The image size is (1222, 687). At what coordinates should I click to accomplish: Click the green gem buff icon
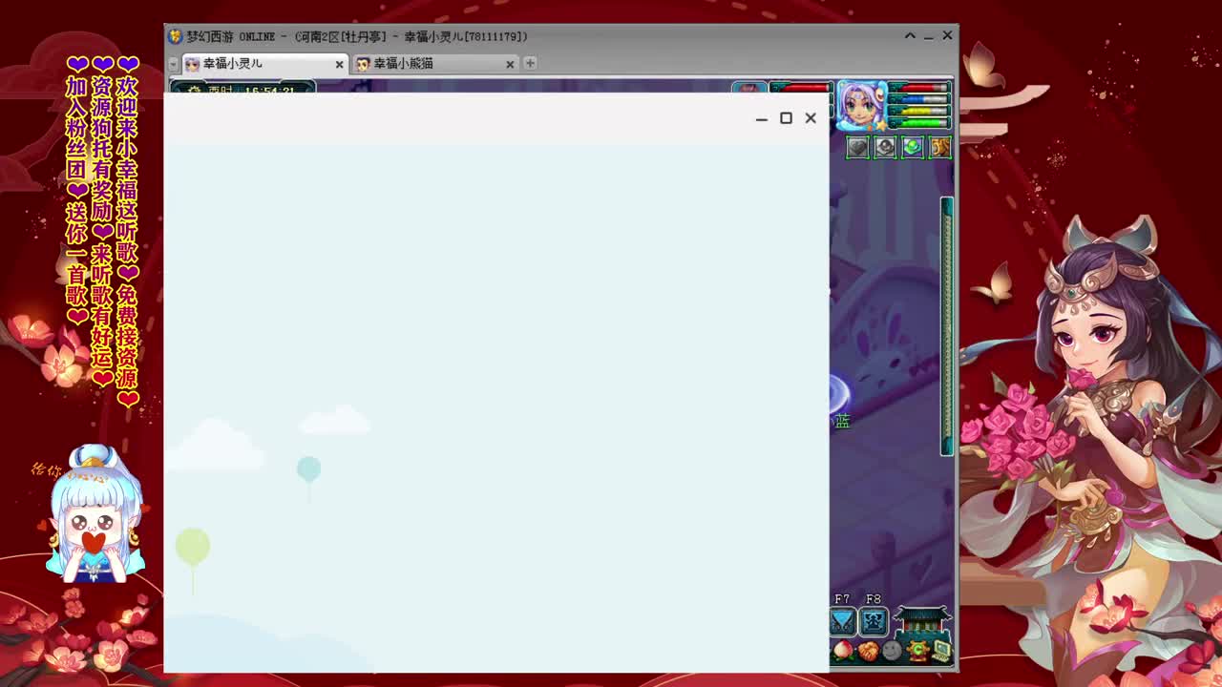pos(913,147)
